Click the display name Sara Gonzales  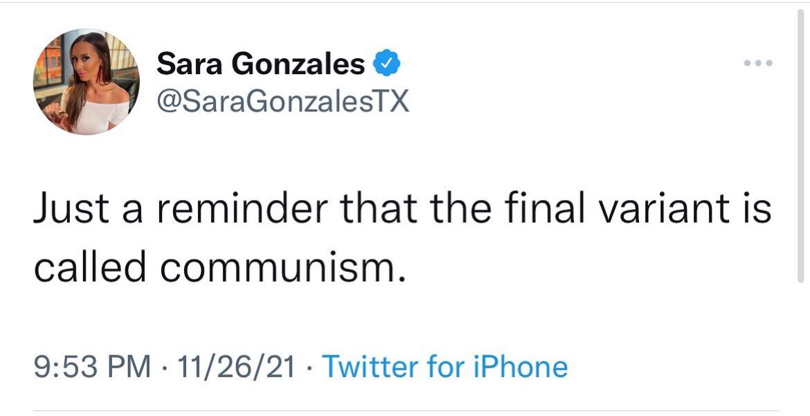pos(260,64)
